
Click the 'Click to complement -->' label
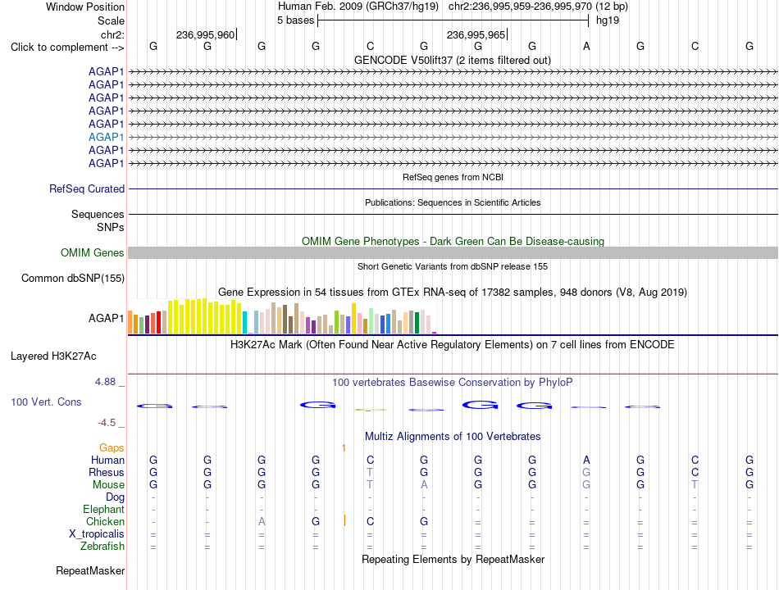click(67, 48)
